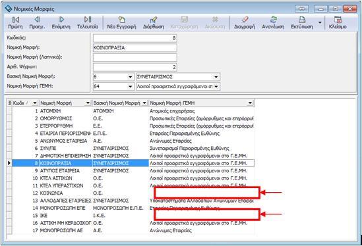The width and height of the screenshot is (362, 246).
Task: Click the grid selector icon in the header corner
Action: pos(9,103)
